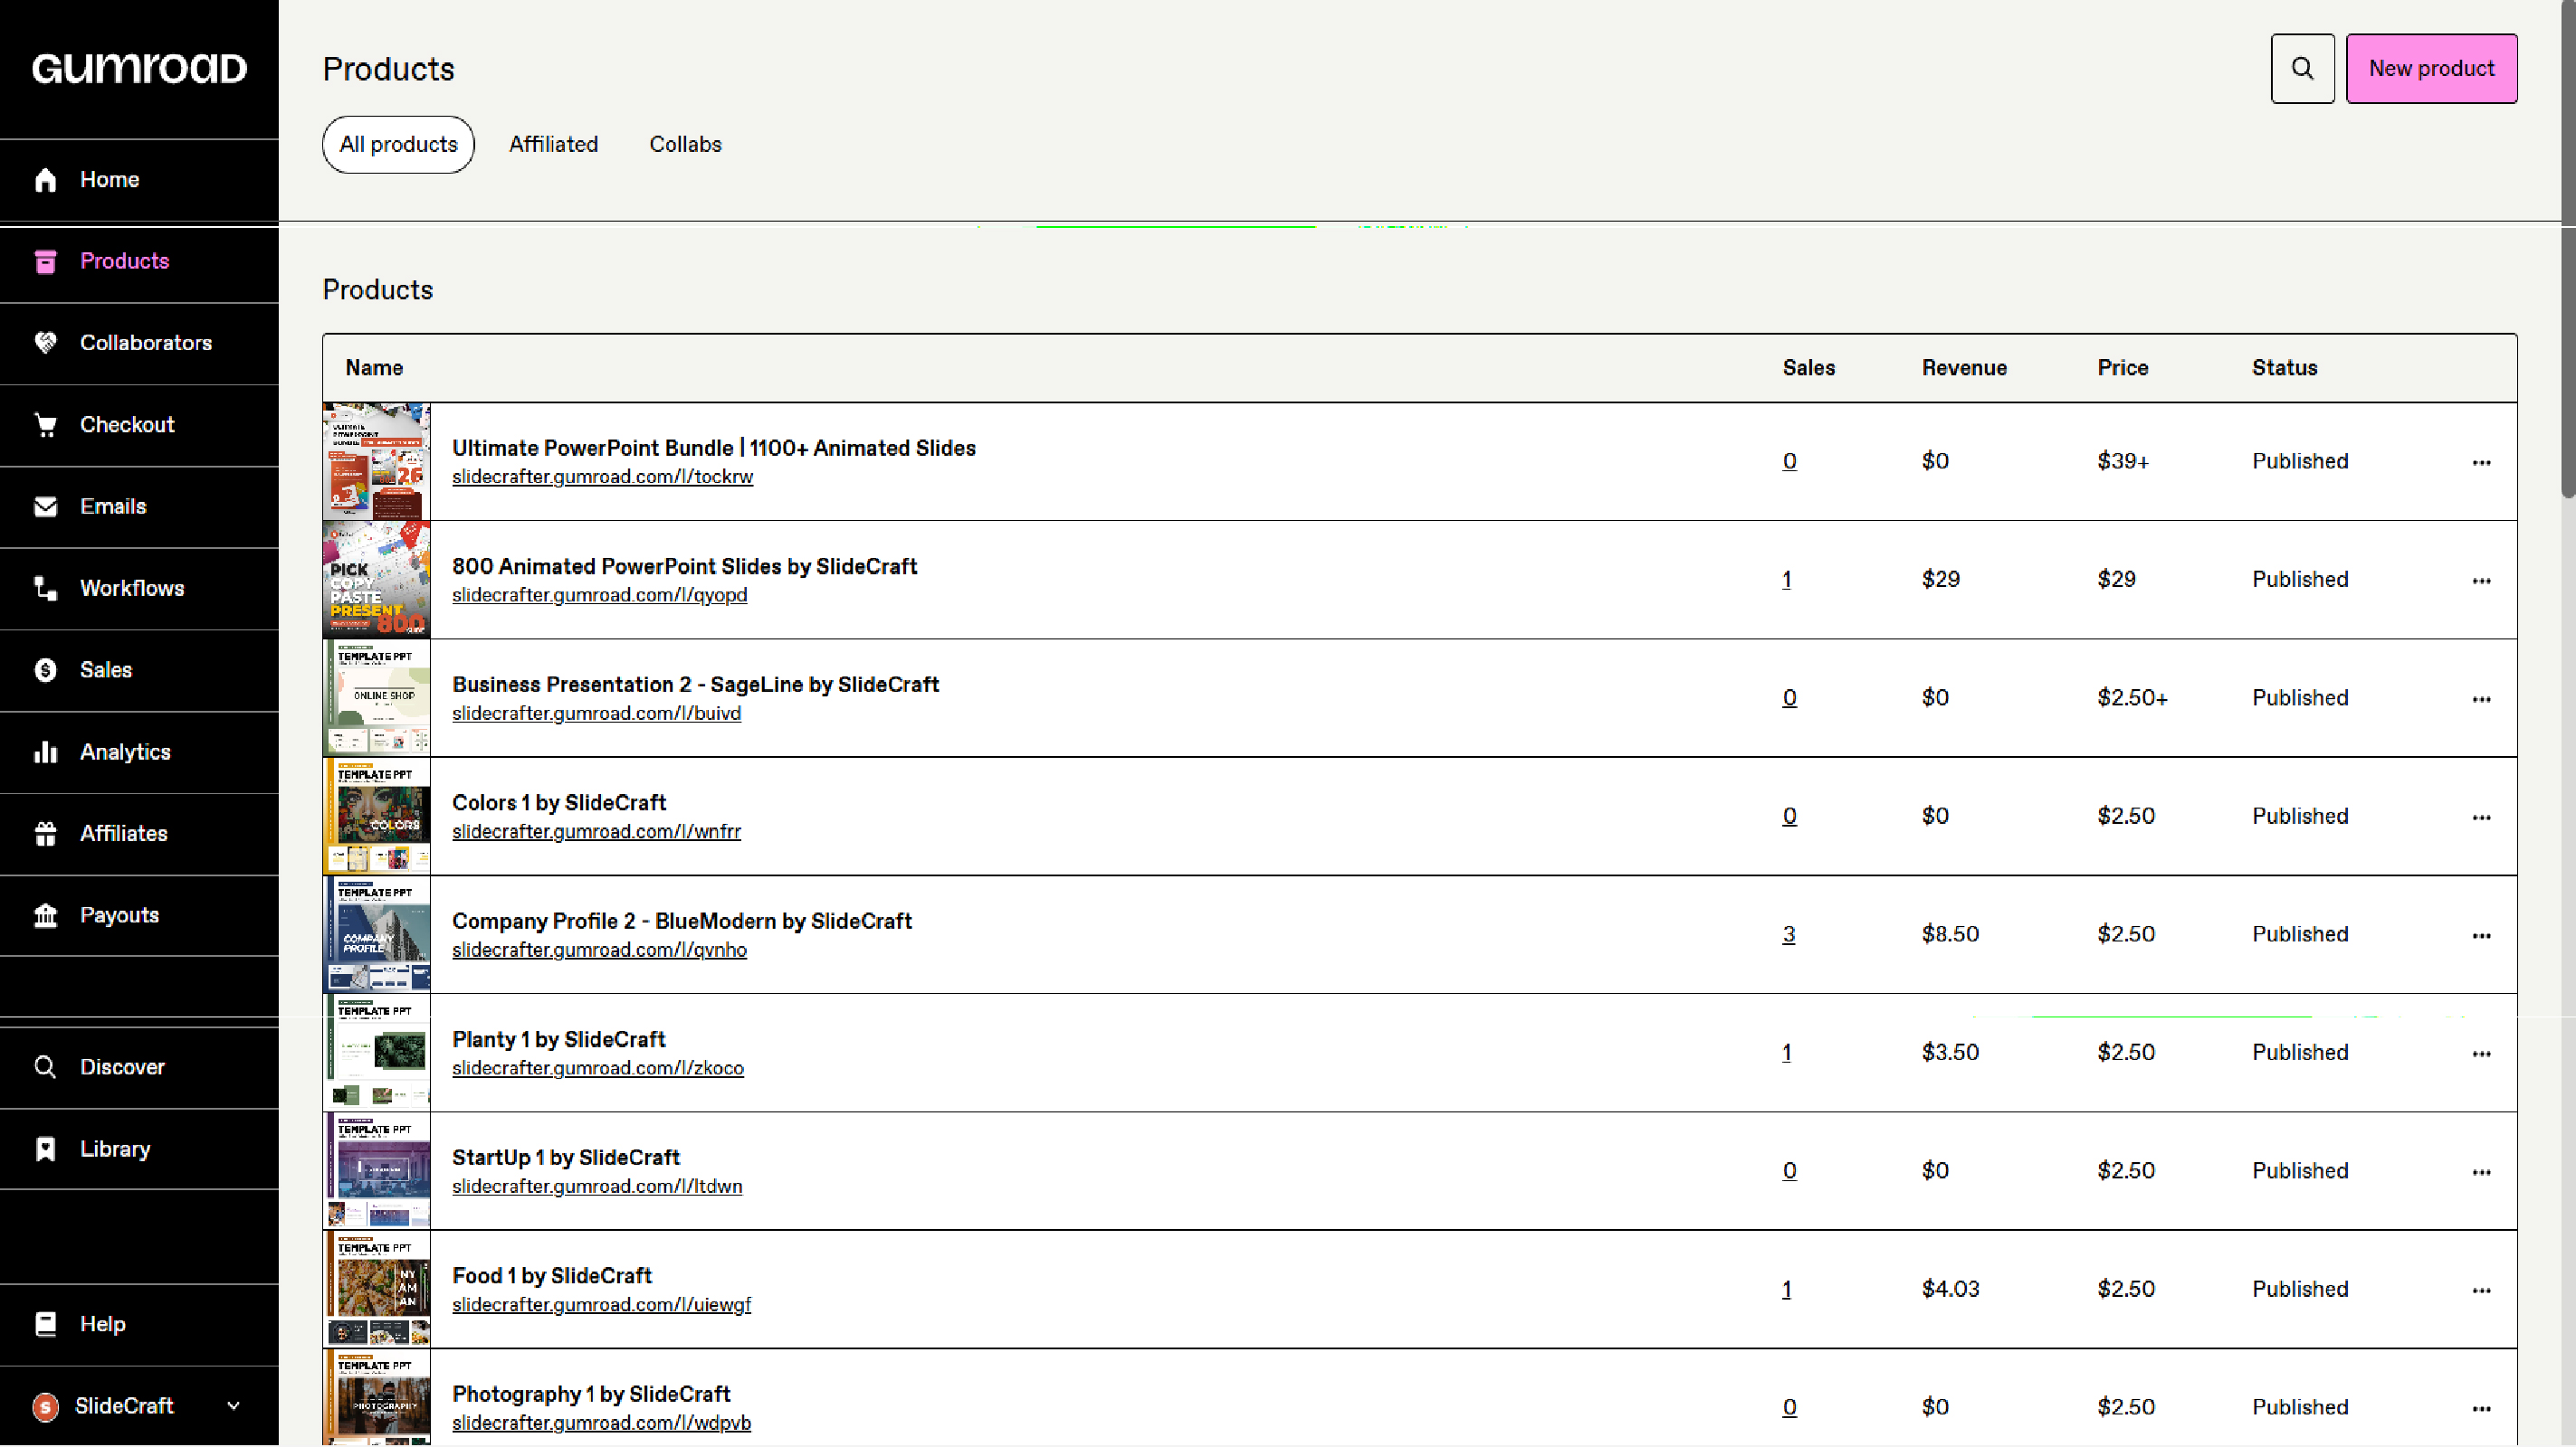This screenshot has height=1447, width=2576.
Task: Click the Workflows diagram icon
Action: pyautogui.click(x=45, y=589)
